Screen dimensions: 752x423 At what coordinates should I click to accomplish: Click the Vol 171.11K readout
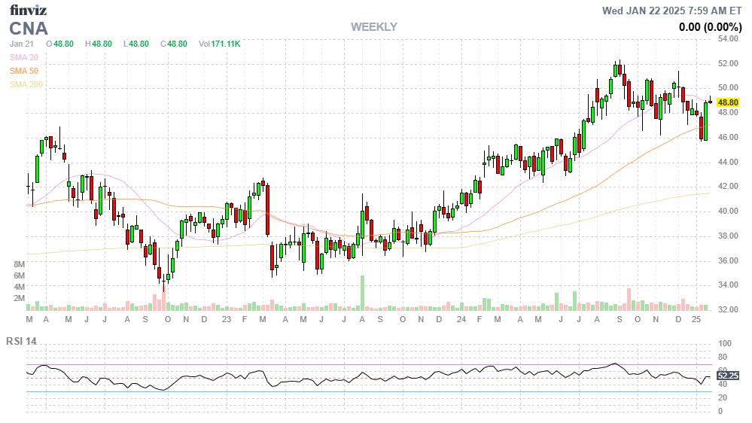coord(219,44)
